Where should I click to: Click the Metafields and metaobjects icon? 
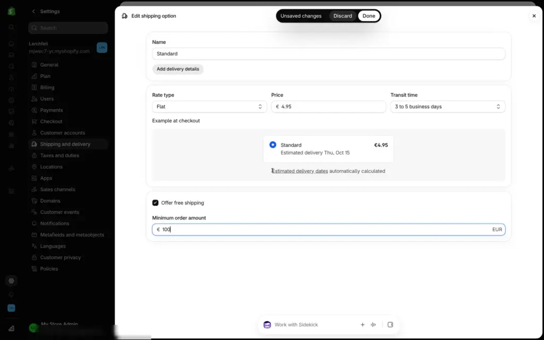34,235
